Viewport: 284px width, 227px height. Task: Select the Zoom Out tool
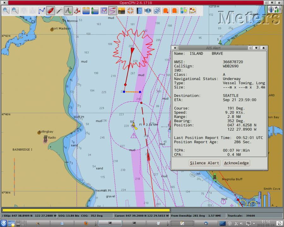click(15, 10)
